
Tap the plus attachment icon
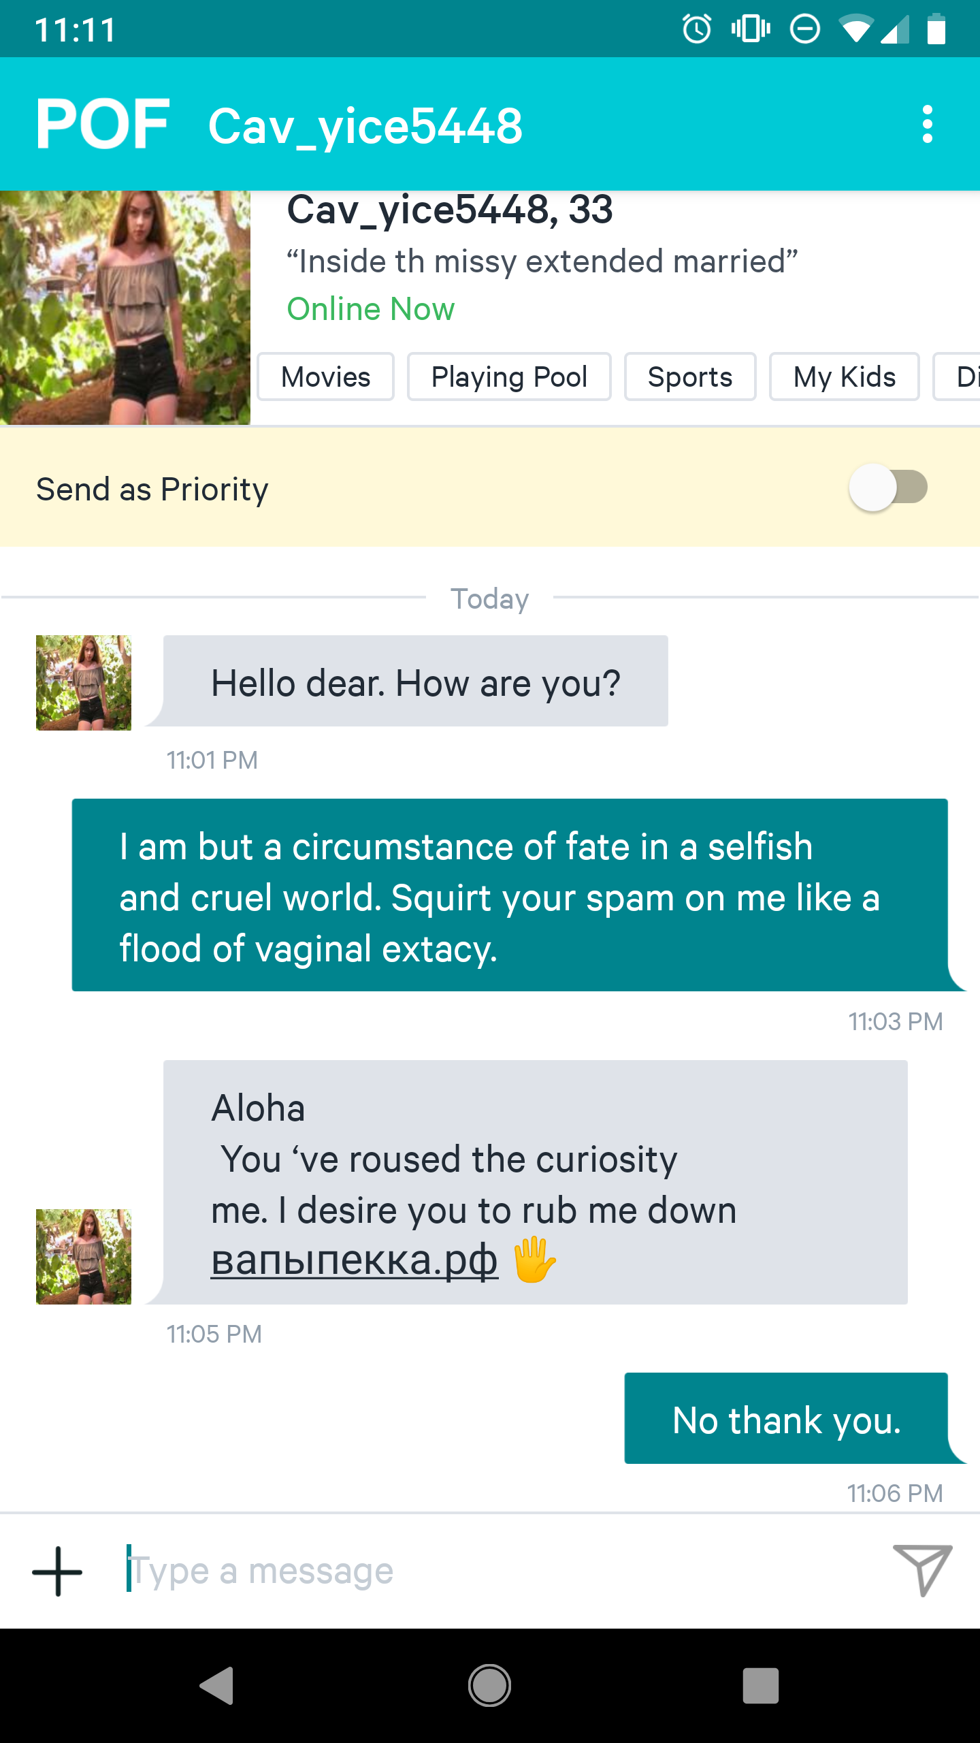(57, 1571)
